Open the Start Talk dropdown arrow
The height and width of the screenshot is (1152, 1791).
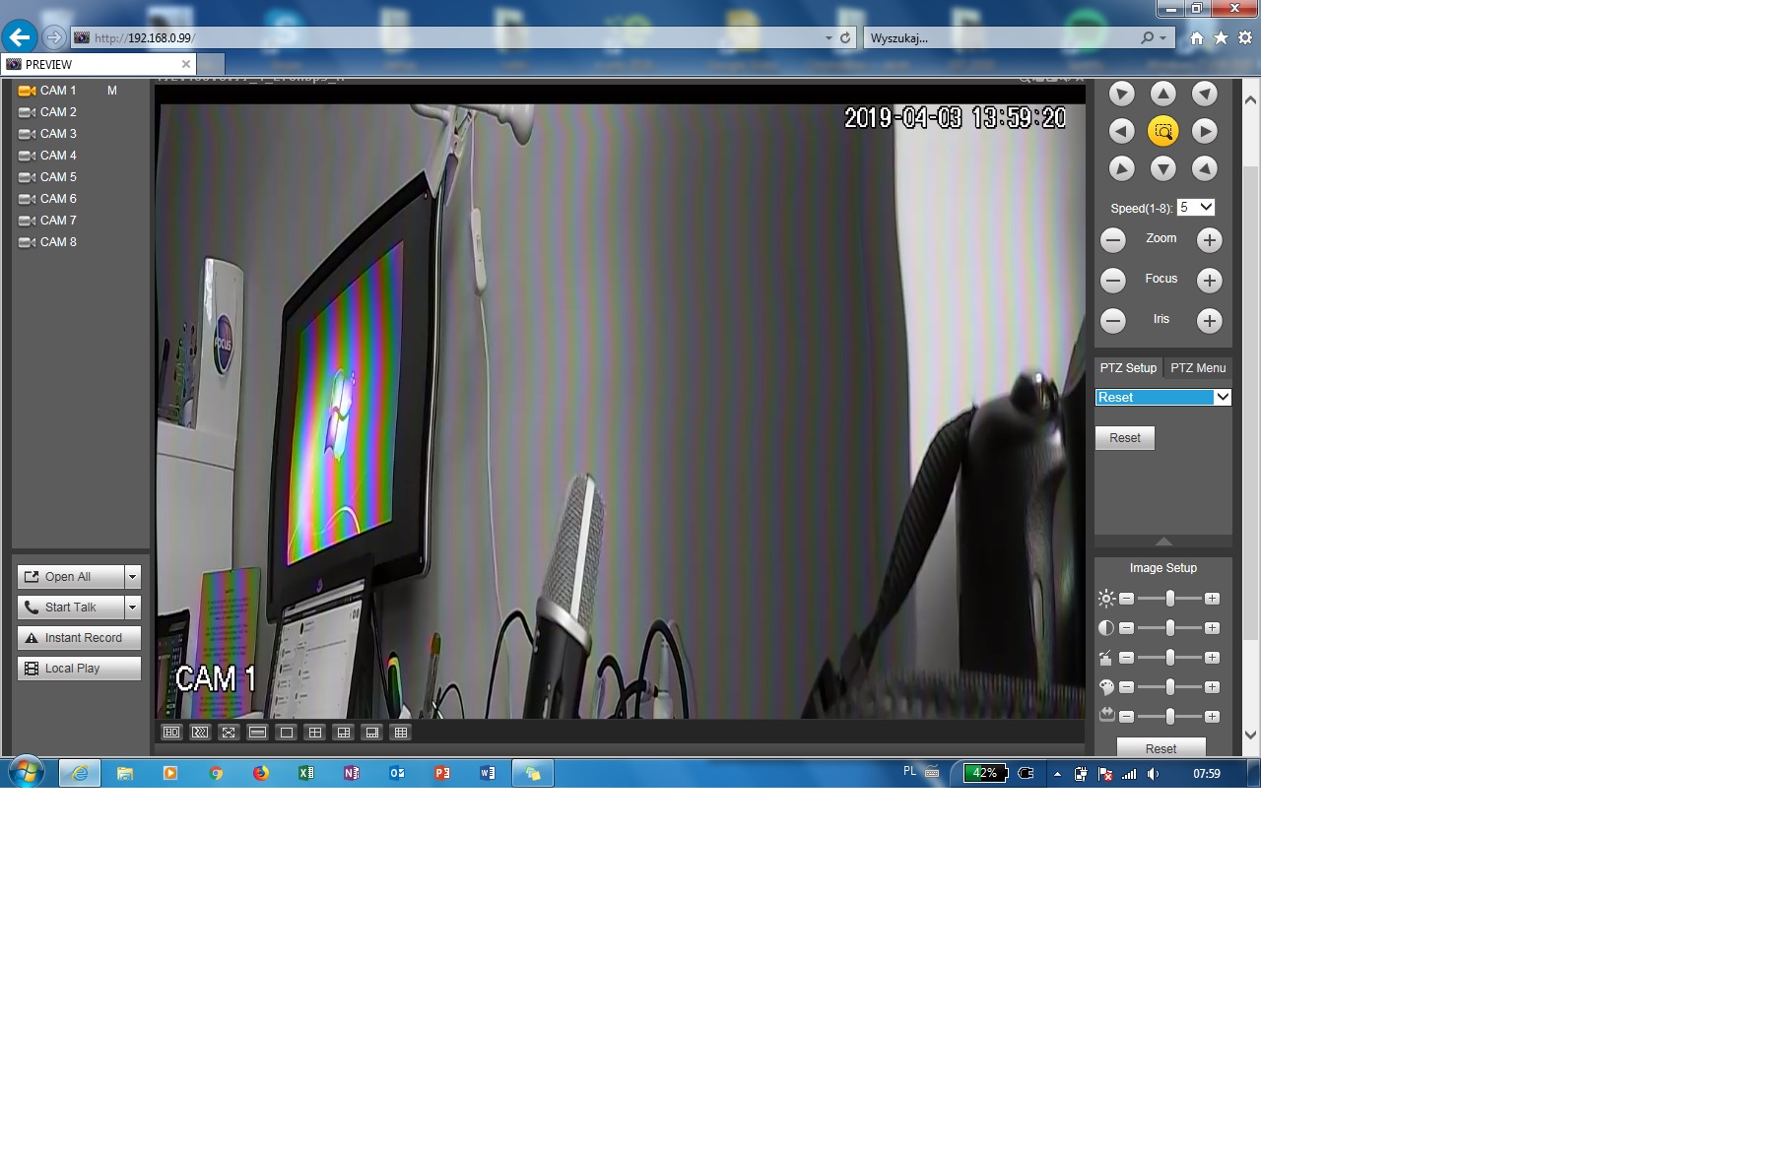click(x=133, y=608)
